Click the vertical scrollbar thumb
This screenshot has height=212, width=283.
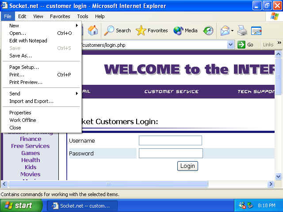point(278,76)
